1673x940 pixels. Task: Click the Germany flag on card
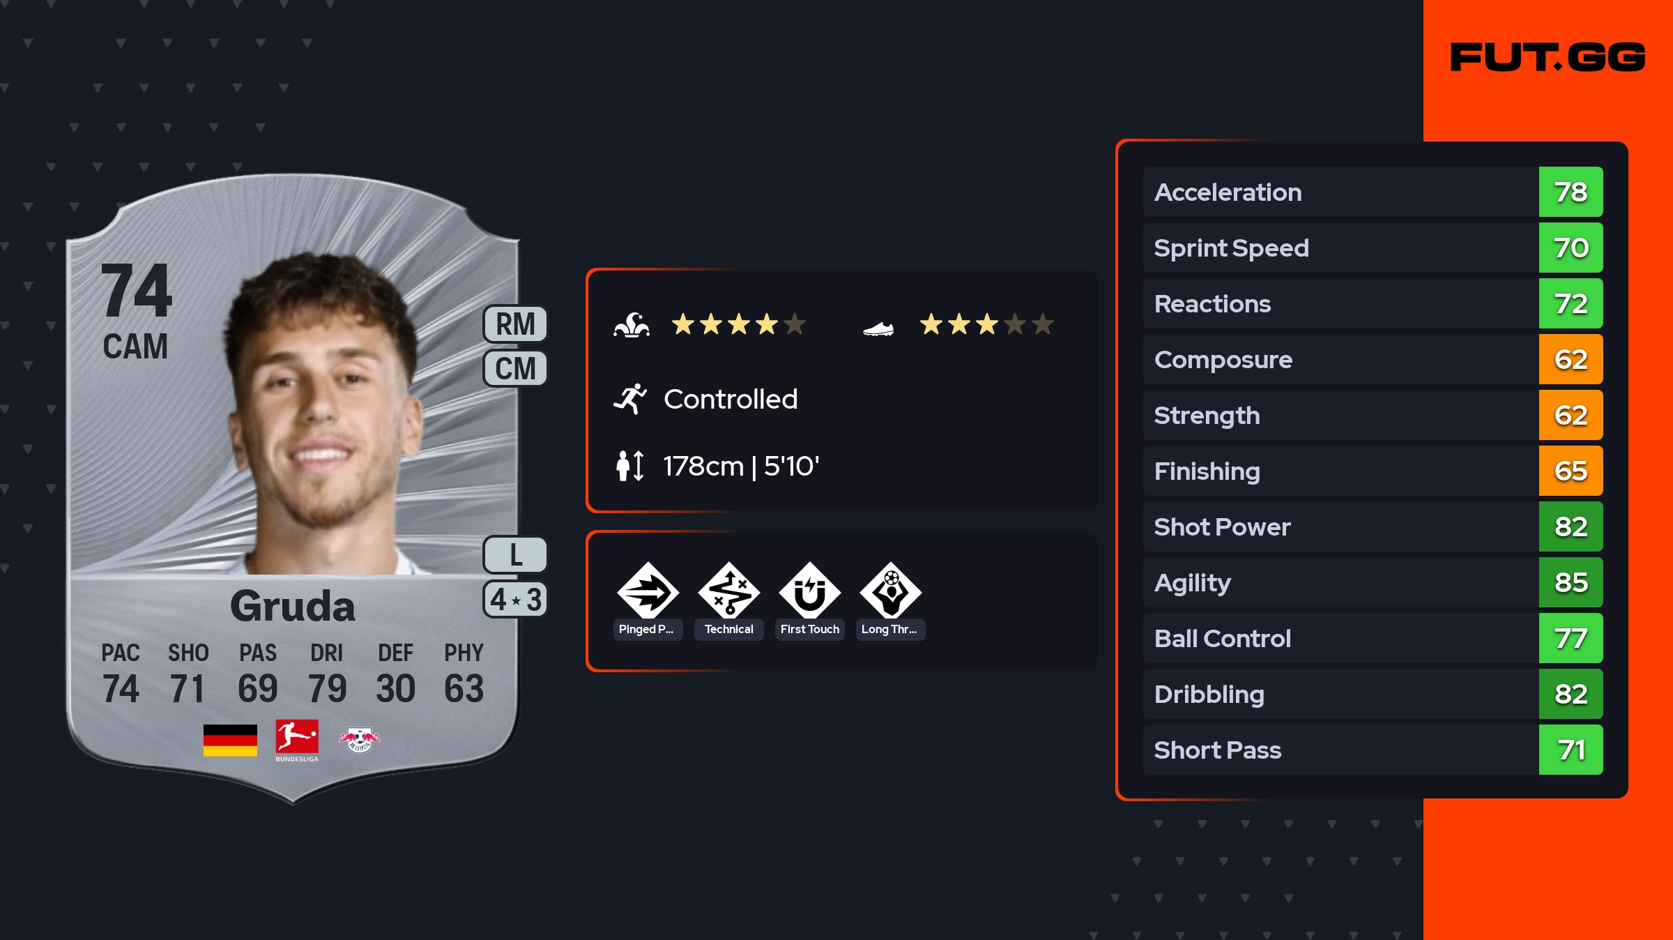(230, 740)
